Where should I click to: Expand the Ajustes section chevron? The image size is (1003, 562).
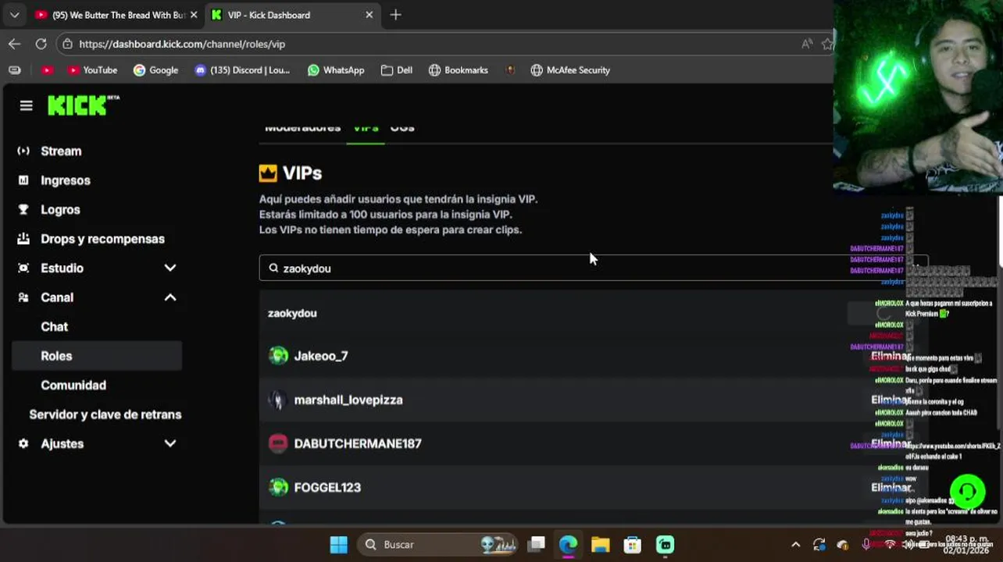click(x=170, y=443)
